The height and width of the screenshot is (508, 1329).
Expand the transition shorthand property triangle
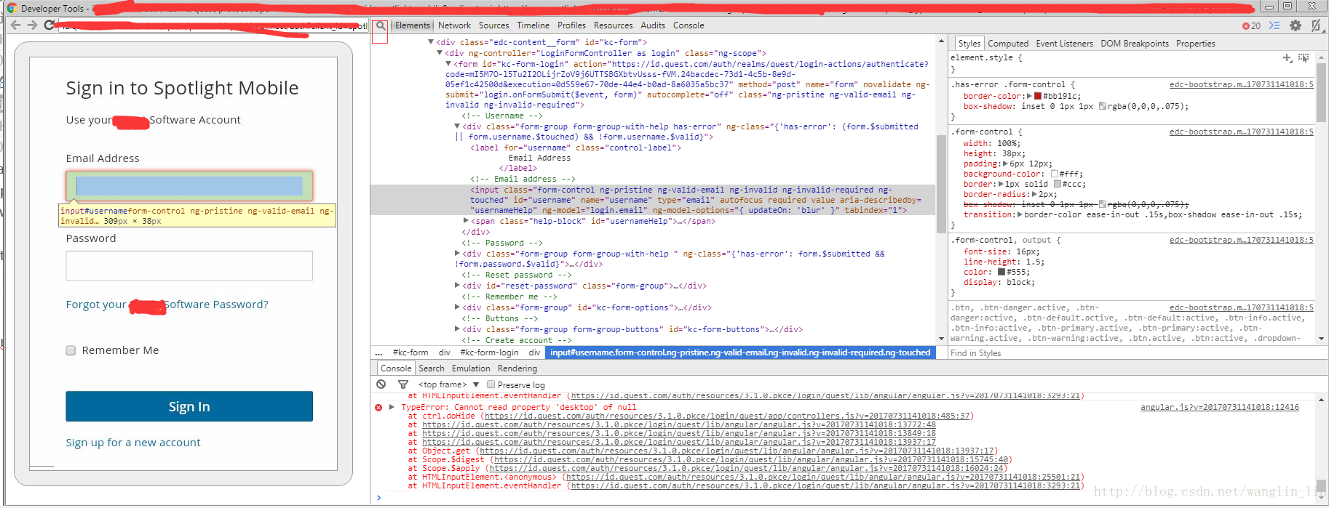click(1020, 214)
